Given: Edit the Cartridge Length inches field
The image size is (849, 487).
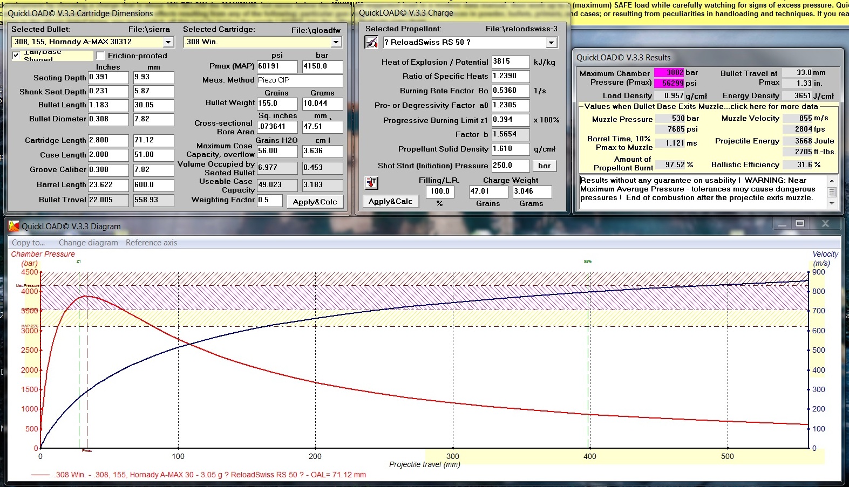Looking at the screenshot, I should 108,140.
